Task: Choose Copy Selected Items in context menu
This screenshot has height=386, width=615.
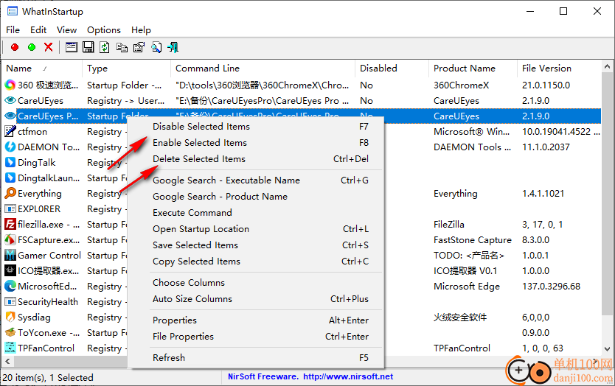Action: tap(257, 261)
